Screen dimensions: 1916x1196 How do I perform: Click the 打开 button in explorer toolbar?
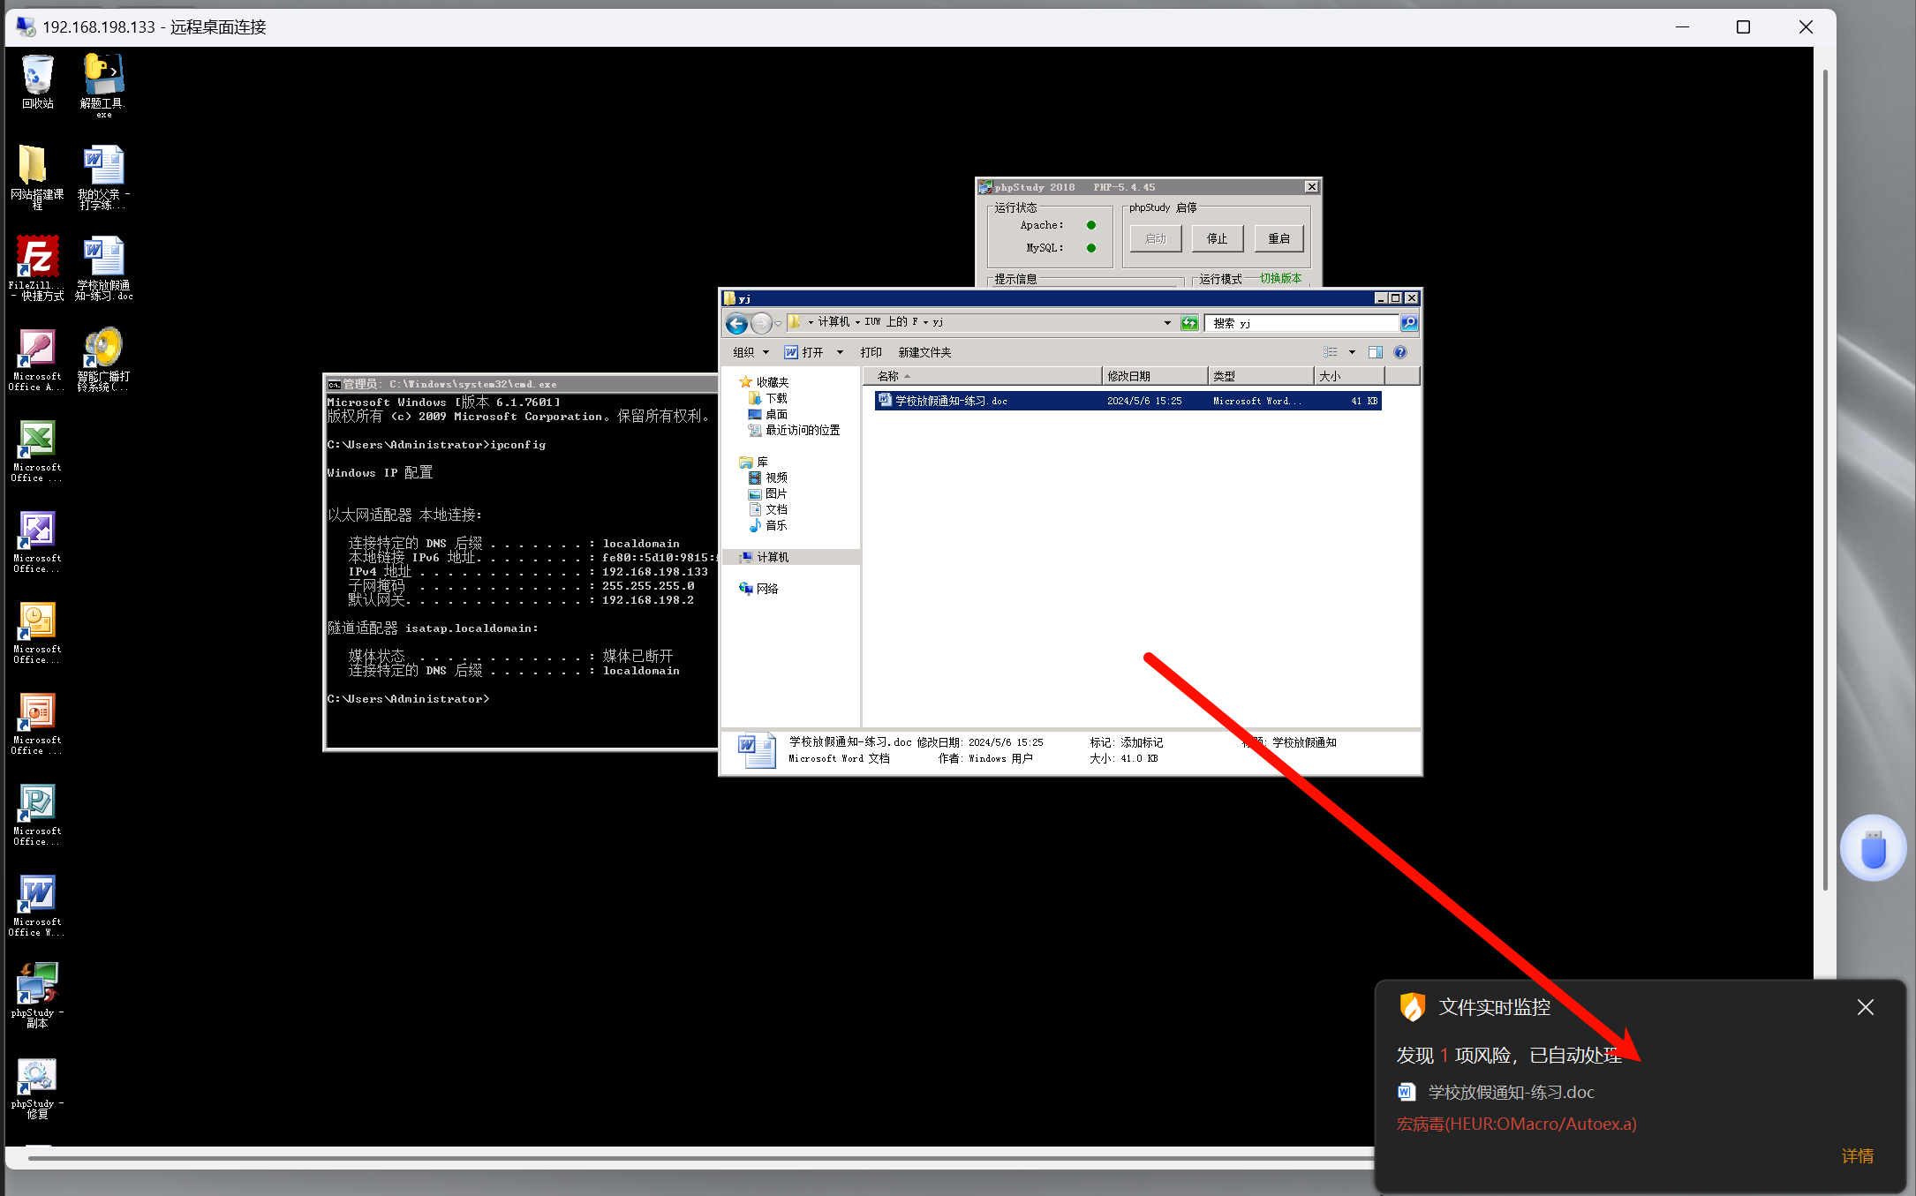804,352
